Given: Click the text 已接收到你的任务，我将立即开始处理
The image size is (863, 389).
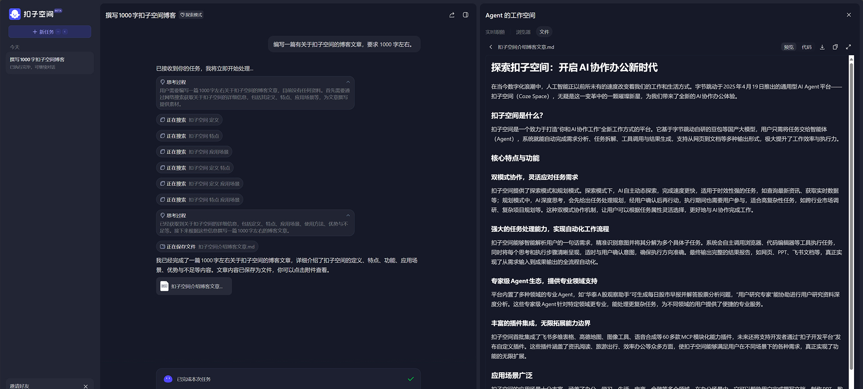Looking at the screenshot, I should [205, 68].
